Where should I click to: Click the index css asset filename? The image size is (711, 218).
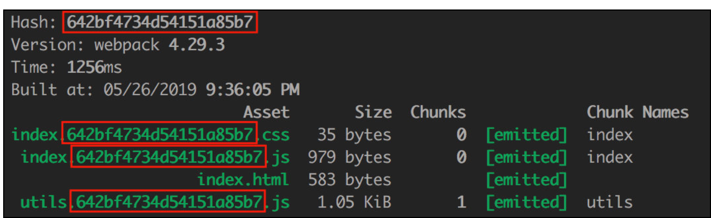(x=150, y=135)
